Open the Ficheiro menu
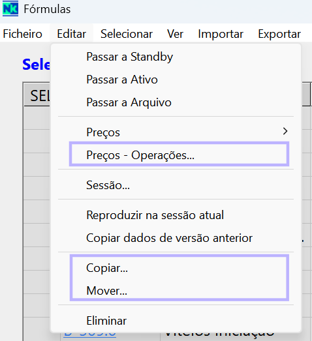 pos(22,34)
